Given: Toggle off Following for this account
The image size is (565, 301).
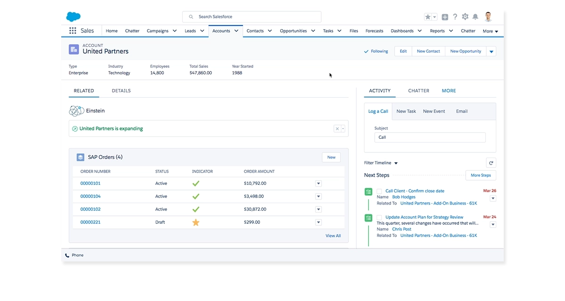Looking at the screenshot, I should pos(376,51).
